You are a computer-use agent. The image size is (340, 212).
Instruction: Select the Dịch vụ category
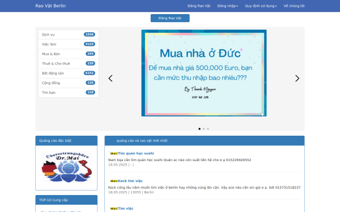click(x=69, y=34)
